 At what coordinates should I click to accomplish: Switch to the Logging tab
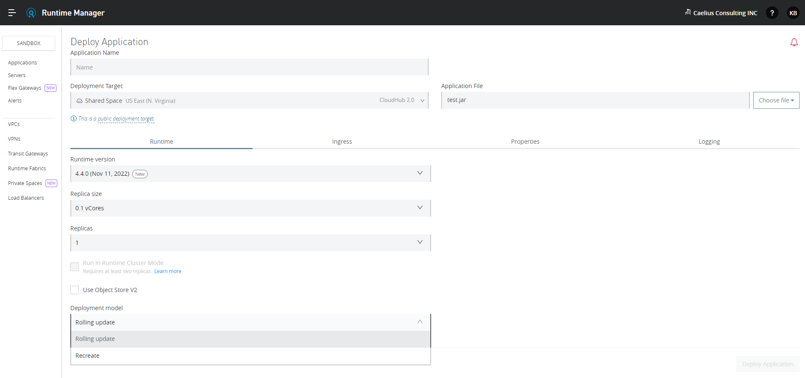[x=709, y=142]
